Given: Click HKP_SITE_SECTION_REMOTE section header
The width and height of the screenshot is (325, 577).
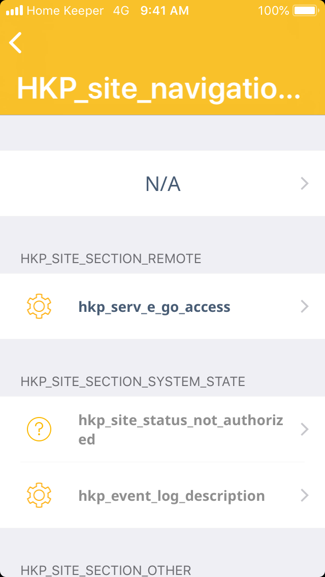Looking at the screenshot, I should (x=111, y=259).
